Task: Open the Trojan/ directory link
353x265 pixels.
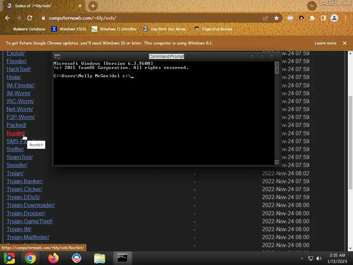Action: pos(15,173)
